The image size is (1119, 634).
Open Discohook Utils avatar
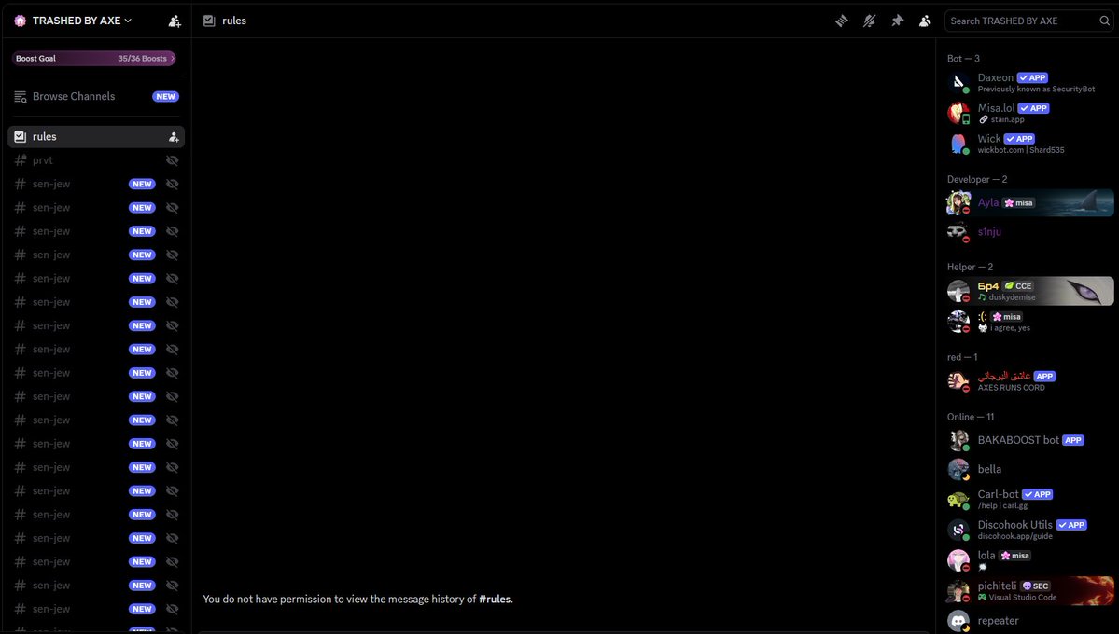click(958, 531)
